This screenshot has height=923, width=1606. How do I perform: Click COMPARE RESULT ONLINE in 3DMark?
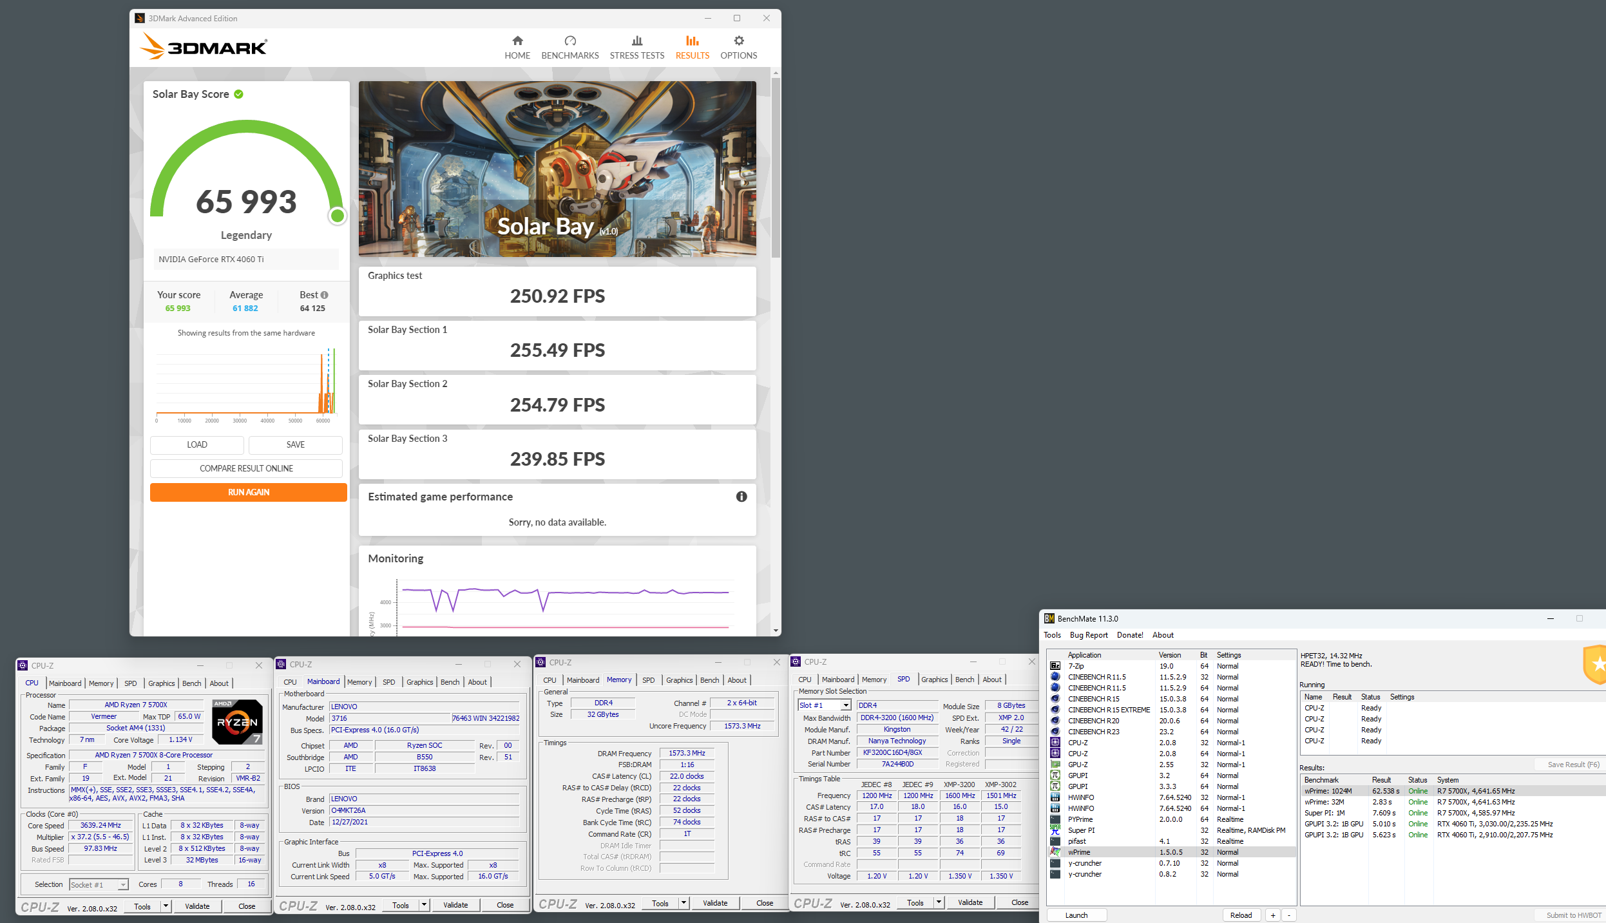(246, 468)
